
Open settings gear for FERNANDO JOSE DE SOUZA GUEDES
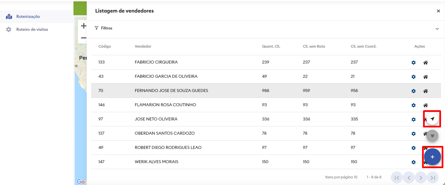(x=413, y=91)
